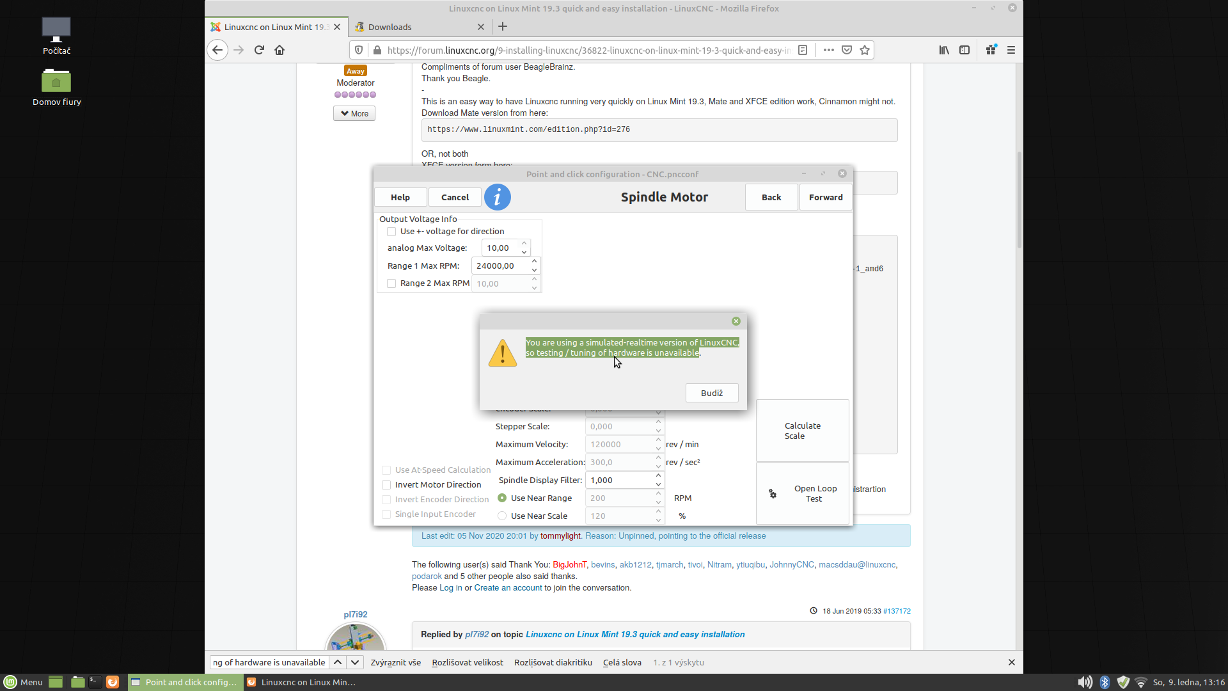
Task: Toggle Rozlišovat velikost in find bar
Action: pos(468,662)
